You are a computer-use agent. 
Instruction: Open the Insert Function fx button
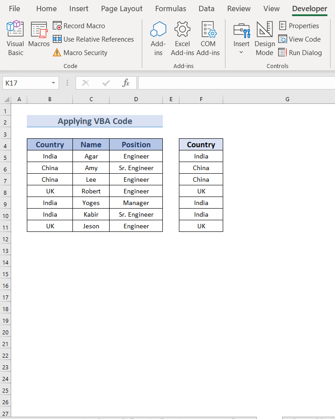coord(126,83)
